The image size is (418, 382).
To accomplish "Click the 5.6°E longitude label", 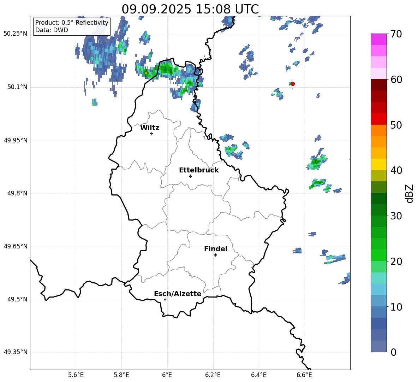I will [76, 375].
